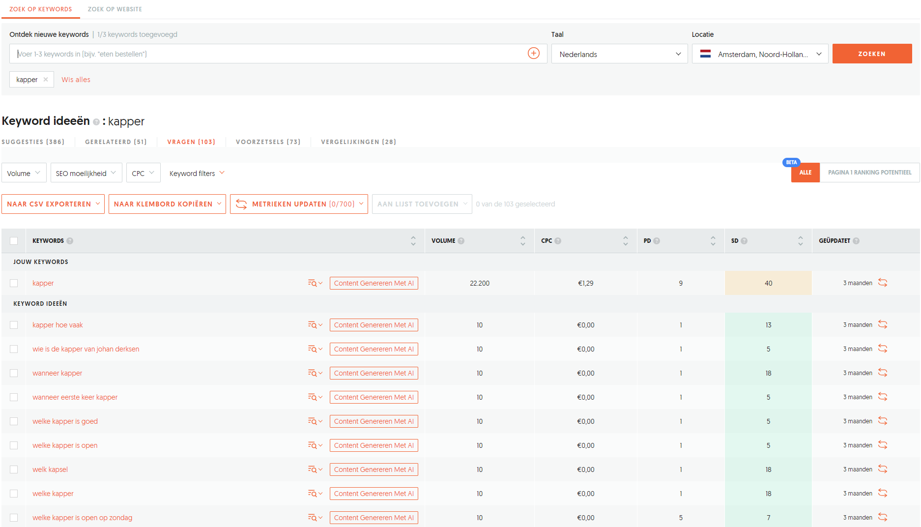
Task: Click Wis alles link
Action: (x=76, y=80)
